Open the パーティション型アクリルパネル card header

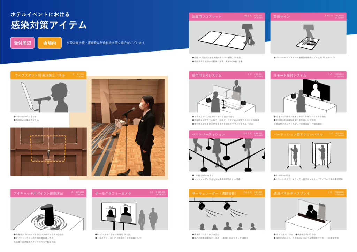(x=308, y=134)
